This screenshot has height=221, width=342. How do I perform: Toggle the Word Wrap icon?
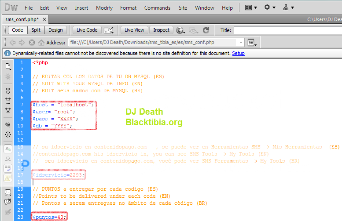[x=8, y=168]
